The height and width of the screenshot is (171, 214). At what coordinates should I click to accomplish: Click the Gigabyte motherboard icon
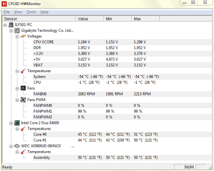[17, 30]
